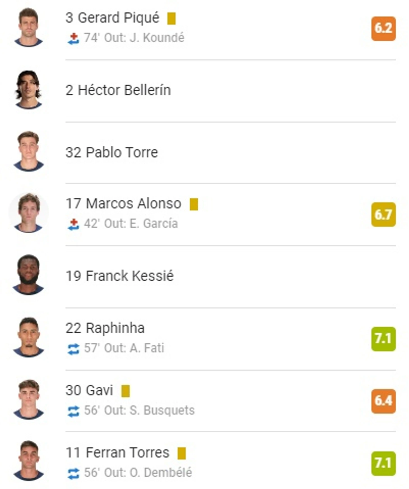Click Gerard Piqué's yellow card icon
This screenshot has height=489, width=409.
pos(171,19)
